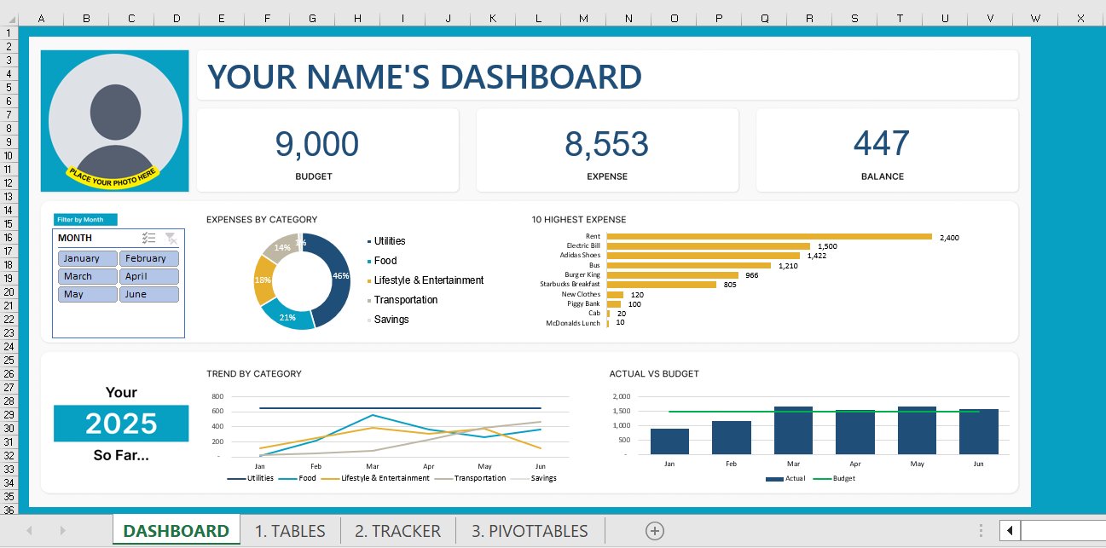Click the horizontal scrollbar left arrow
Screen dimensions: 1106x548
1009,530
